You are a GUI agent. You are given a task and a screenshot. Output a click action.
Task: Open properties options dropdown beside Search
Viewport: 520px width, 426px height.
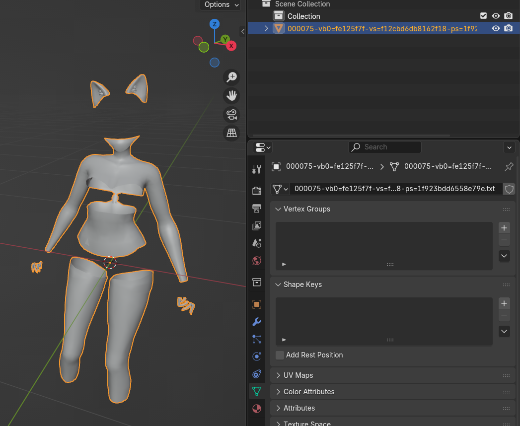pos(510,147)
